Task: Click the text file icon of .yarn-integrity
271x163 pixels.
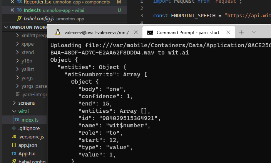Action: (x=18, y=94)
